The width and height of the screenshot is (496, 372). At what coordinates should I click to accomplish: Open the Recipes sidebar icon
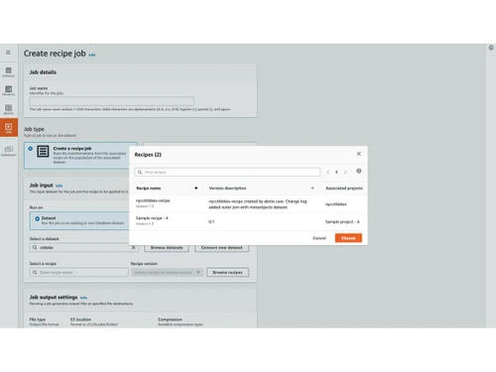pyautogui.click(x=9, y=109)
